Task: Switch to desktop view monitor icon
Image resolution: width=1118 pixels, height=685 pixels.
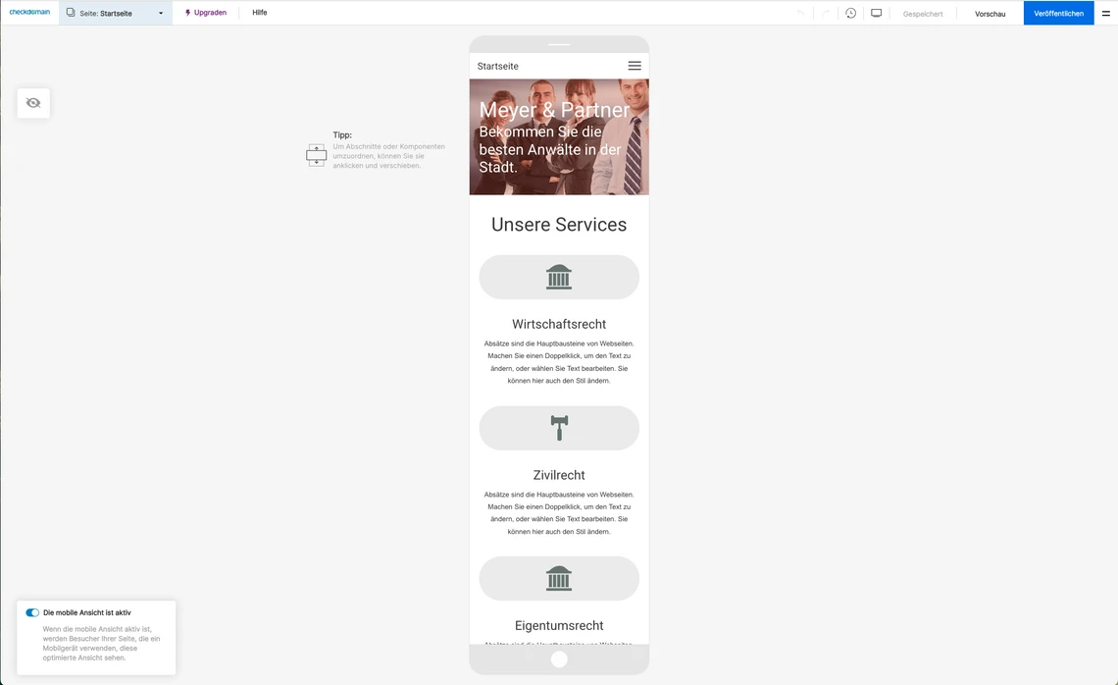Action: pyautogui.click(x=877, y=13)
